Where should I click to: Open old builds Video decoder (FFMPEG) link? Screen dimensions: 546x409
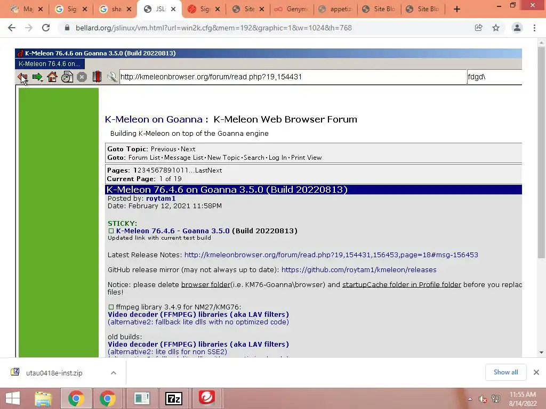198,345
